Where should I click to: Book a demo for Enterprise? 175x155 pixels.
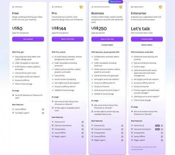click(147, 45)
